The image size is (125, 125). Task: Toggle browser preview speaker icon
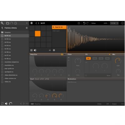7,103
